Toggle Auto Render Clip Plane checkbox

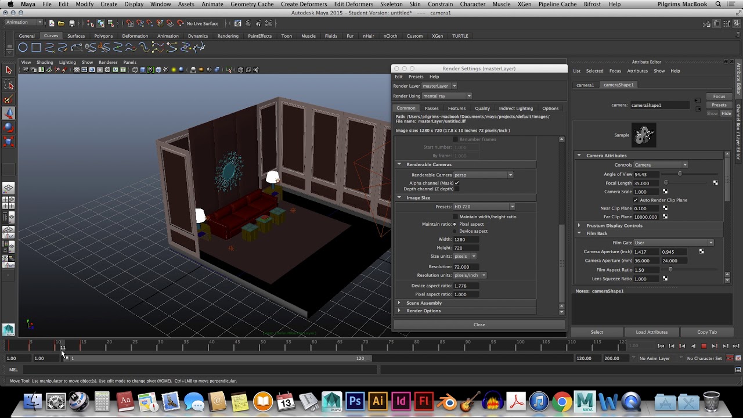[x=636, y=200]
